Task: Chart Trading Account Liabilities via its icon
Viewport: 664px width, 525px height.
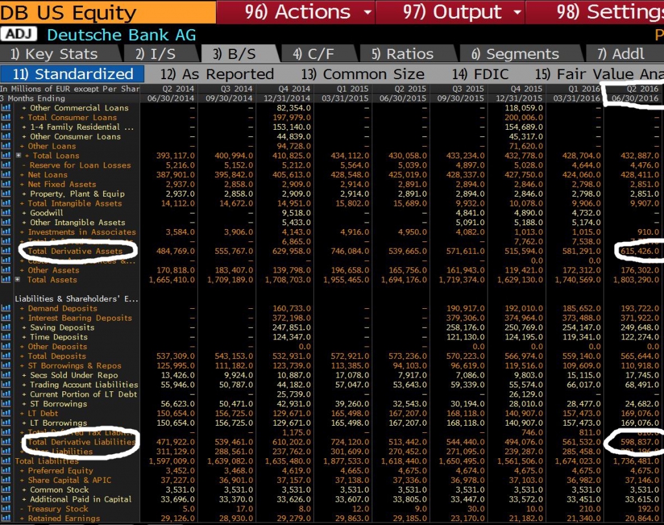Action: (6, 384)
